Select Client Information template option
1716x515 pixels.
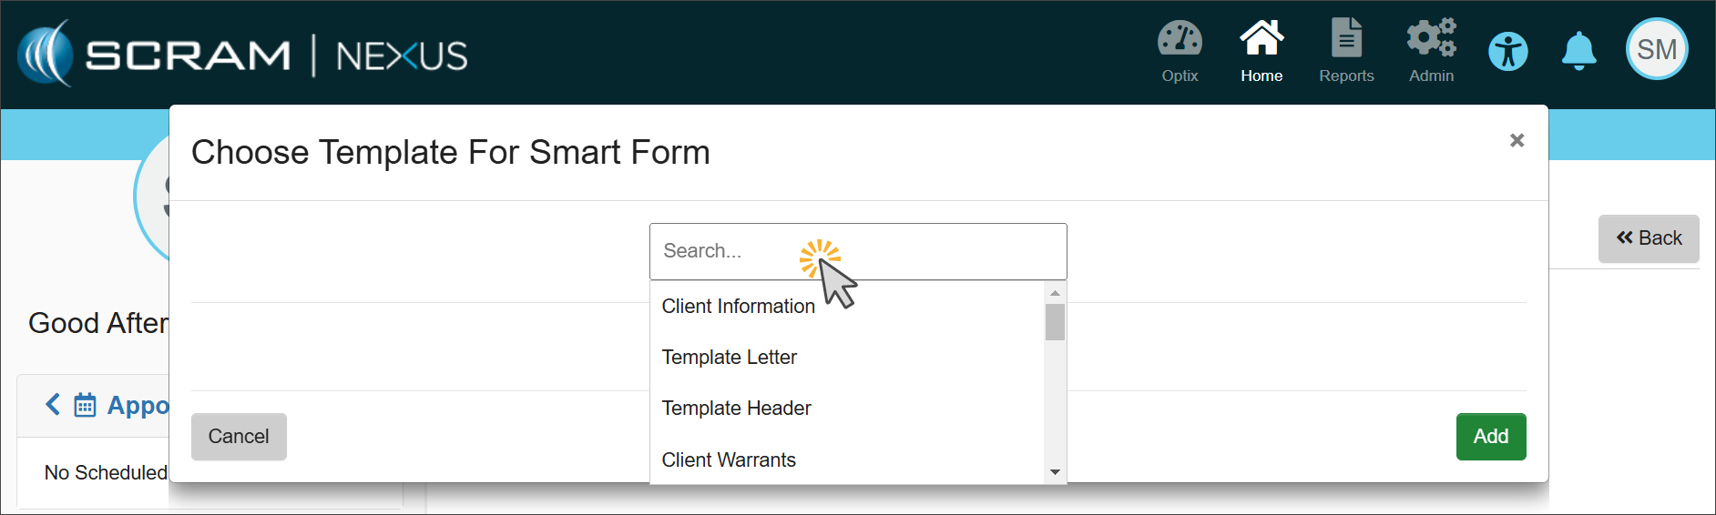739,307
